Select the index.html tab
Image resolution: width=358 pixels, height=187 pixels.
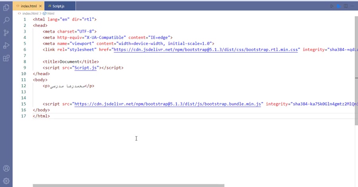click(29, 6)
